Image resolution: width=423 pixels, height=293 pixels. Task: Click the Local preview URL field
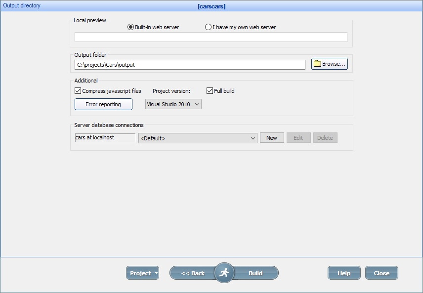(x=211, y=37)
